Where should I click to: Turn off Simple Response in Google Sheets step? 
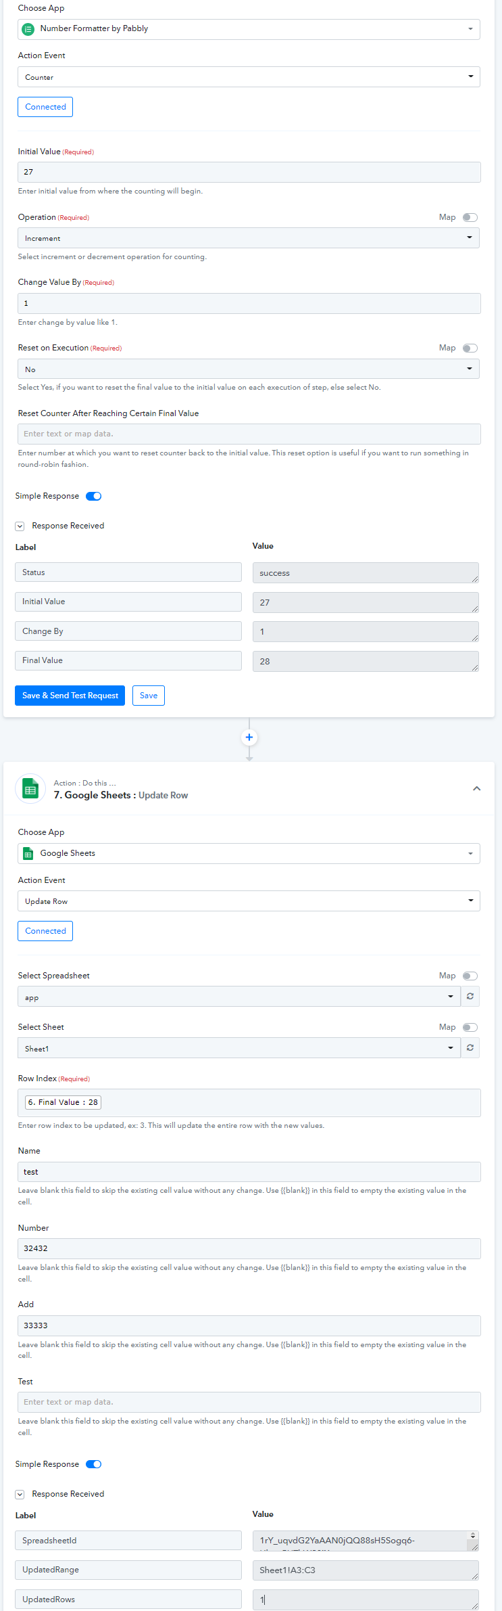tap(94, 1464)
